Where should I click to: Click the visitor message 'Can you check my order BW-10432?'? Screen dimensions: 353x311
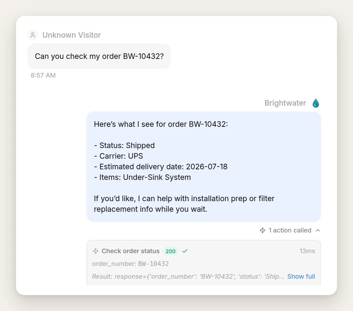click(99, 56)
